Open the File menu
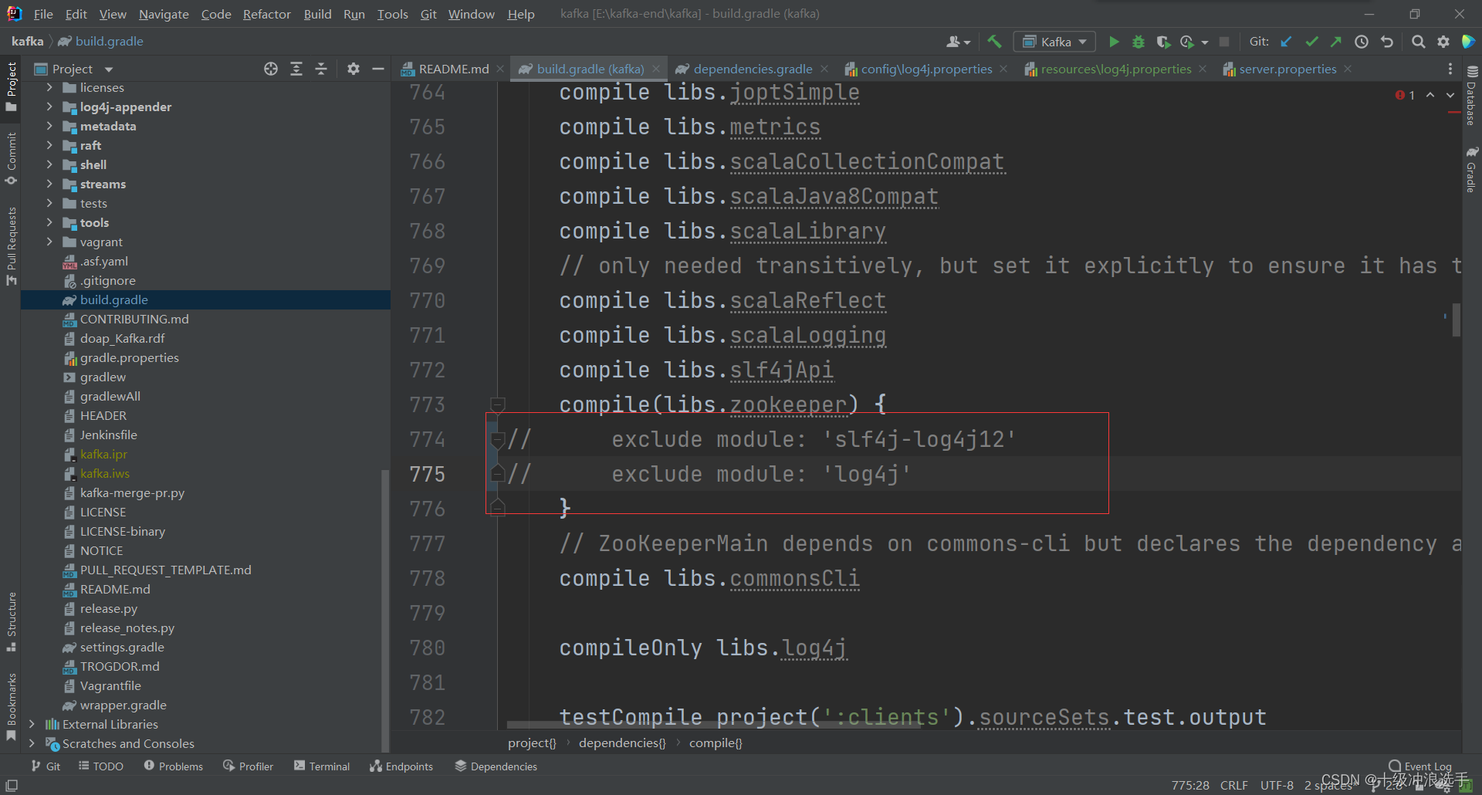 [43, 14]
